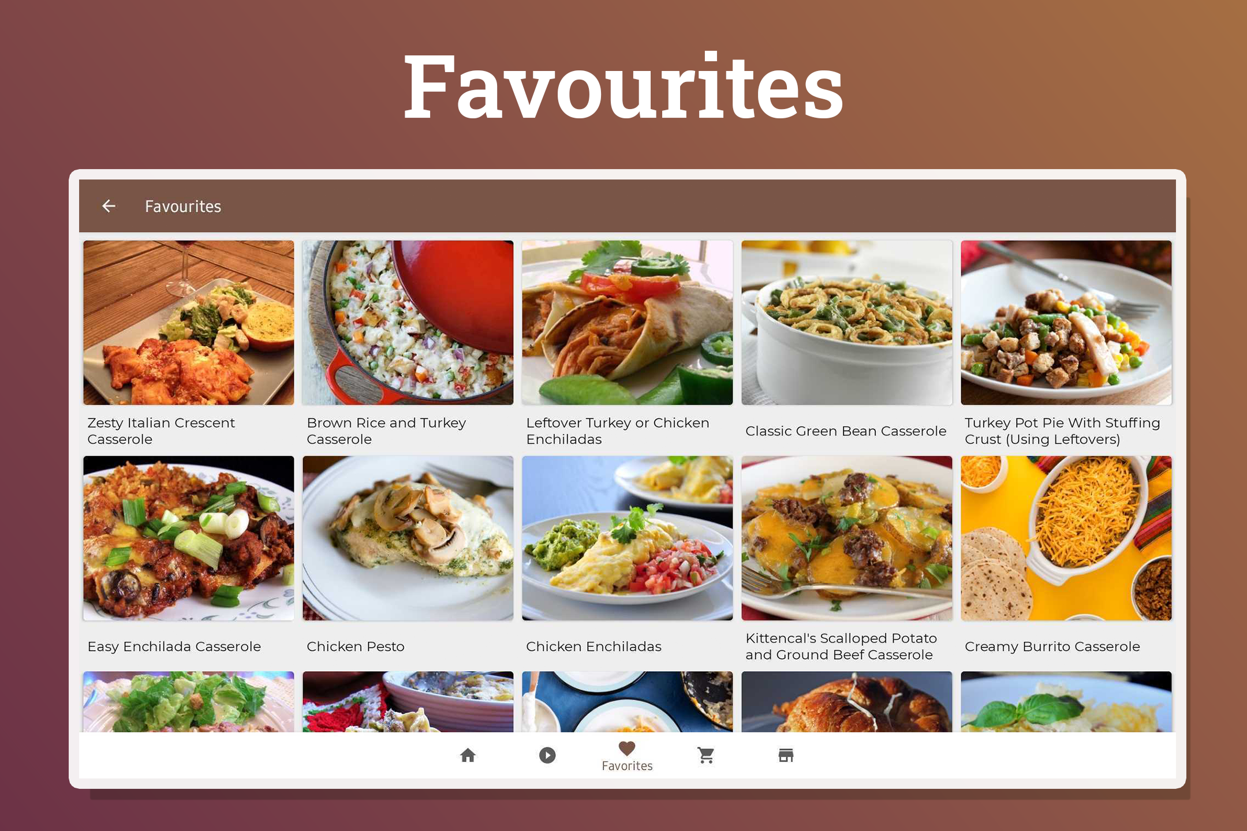Select the Leftover Turkey or Chicken Enchiladas image
The height and width of the screenshot is (831, 1247).
628,323
